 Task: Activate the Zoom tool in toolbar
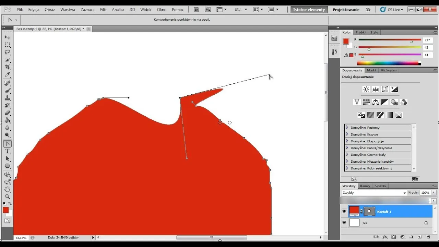click(x=7, y=197)
